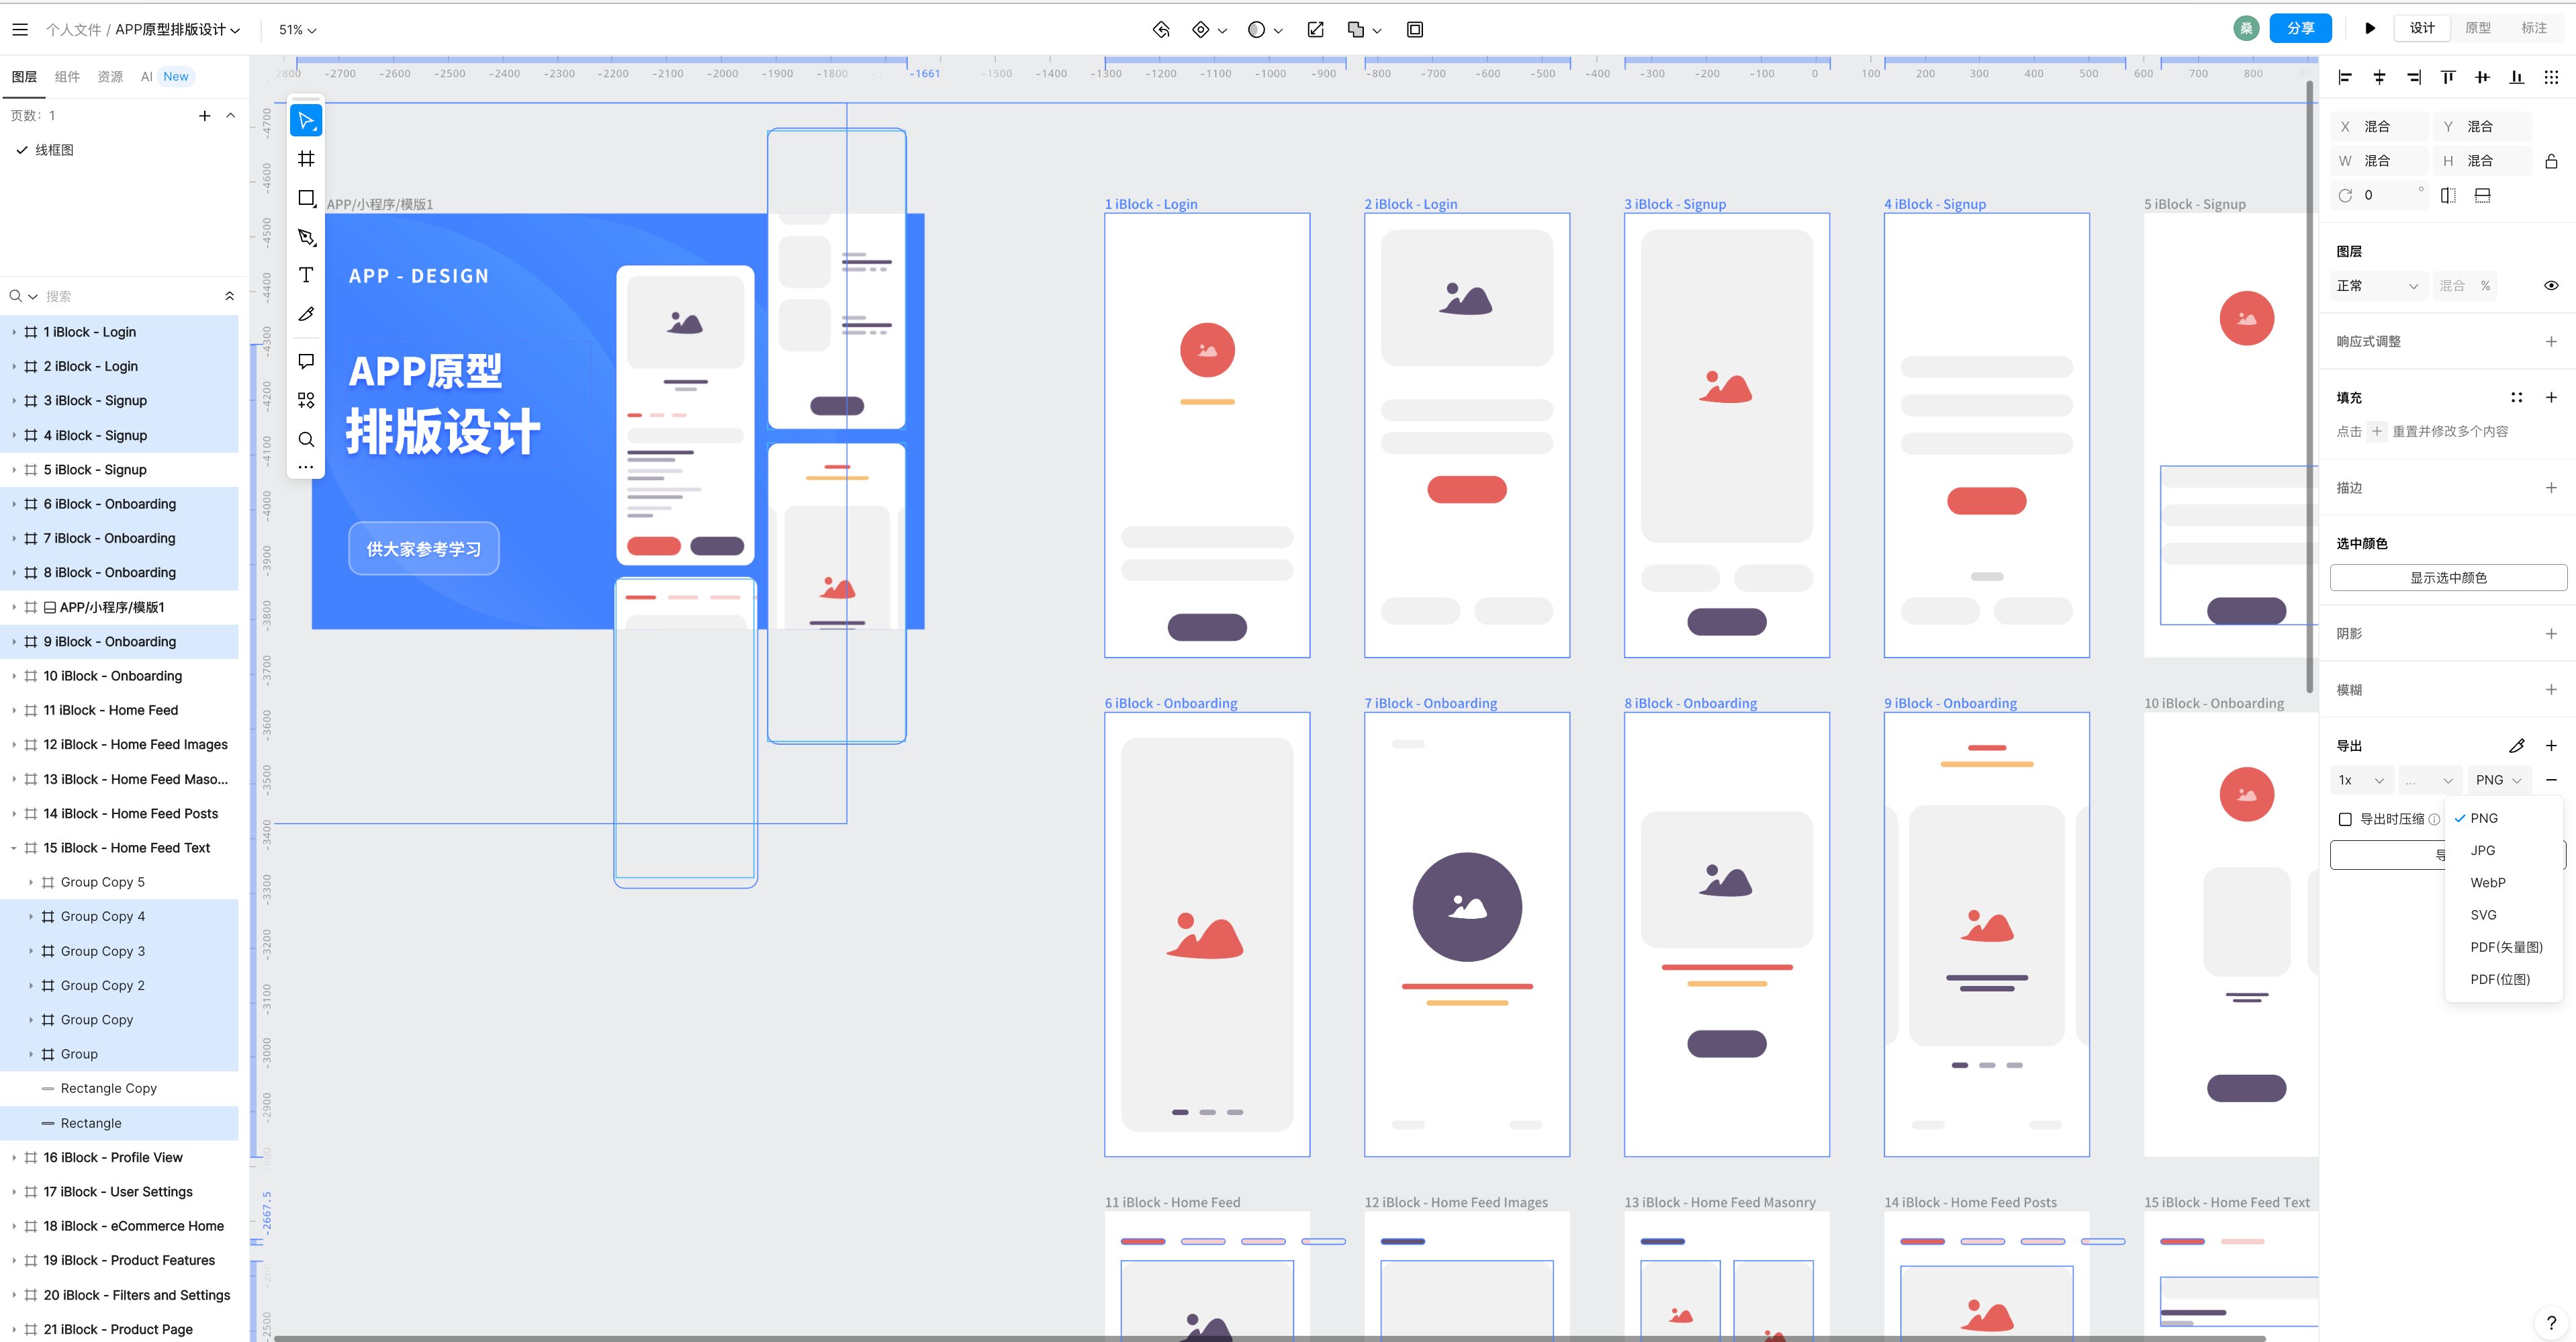The width and height of the screenshot is (2576, 1342).
Task: Enable the 导出时压缩 checkbox
Action: (x=2345, y=819)
